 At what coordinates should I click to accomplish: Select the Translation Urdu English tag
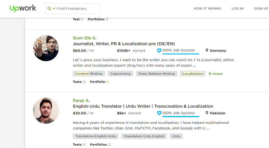click(x=144, y=136)
